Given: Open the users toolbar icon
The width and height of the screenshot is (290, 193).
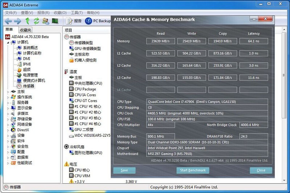Looking at the screenshot, I should pyautogui.click(x=46, y=21).
